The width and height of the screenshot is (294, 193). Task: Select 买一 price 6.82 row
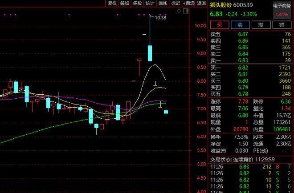(x=250, y=68)
